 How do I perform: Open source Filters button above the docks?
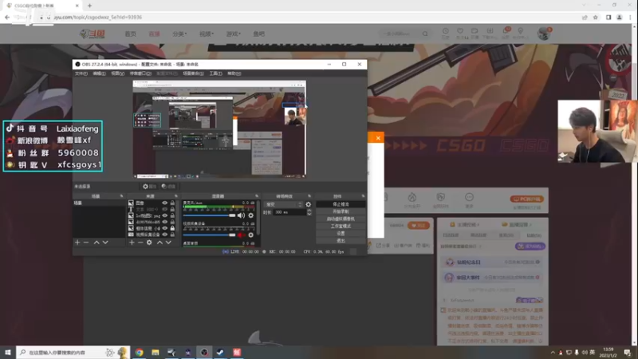pyautogui.click(x=168, y=187)
